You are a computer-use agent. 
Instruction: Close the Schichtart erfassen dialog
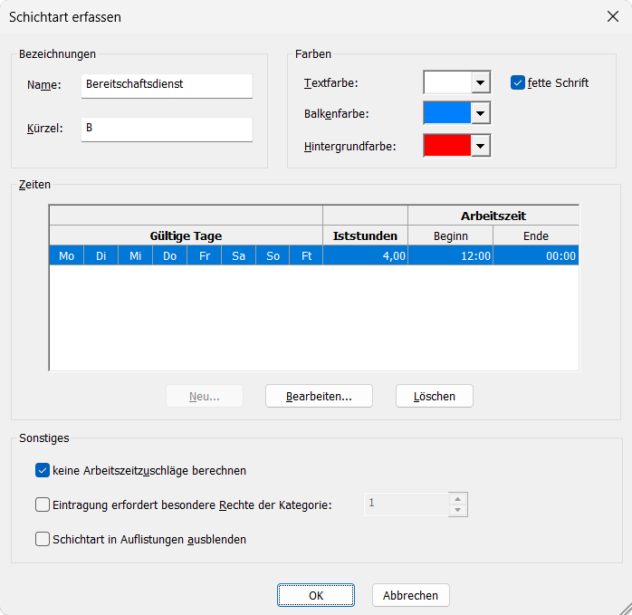point(613,16)
